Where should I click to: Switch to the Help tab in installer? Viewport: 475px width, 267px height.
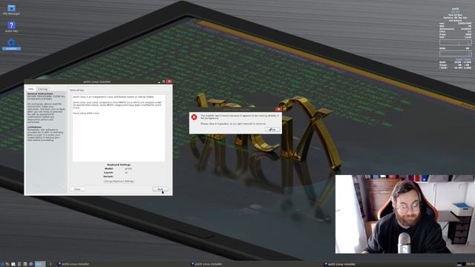tap(31, 89)
